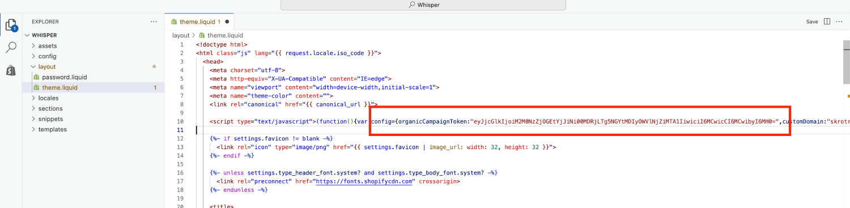Viewport: 850px width, 208px height.
Task: Click the <head> tag on line 3
Action: click(213, 62)
